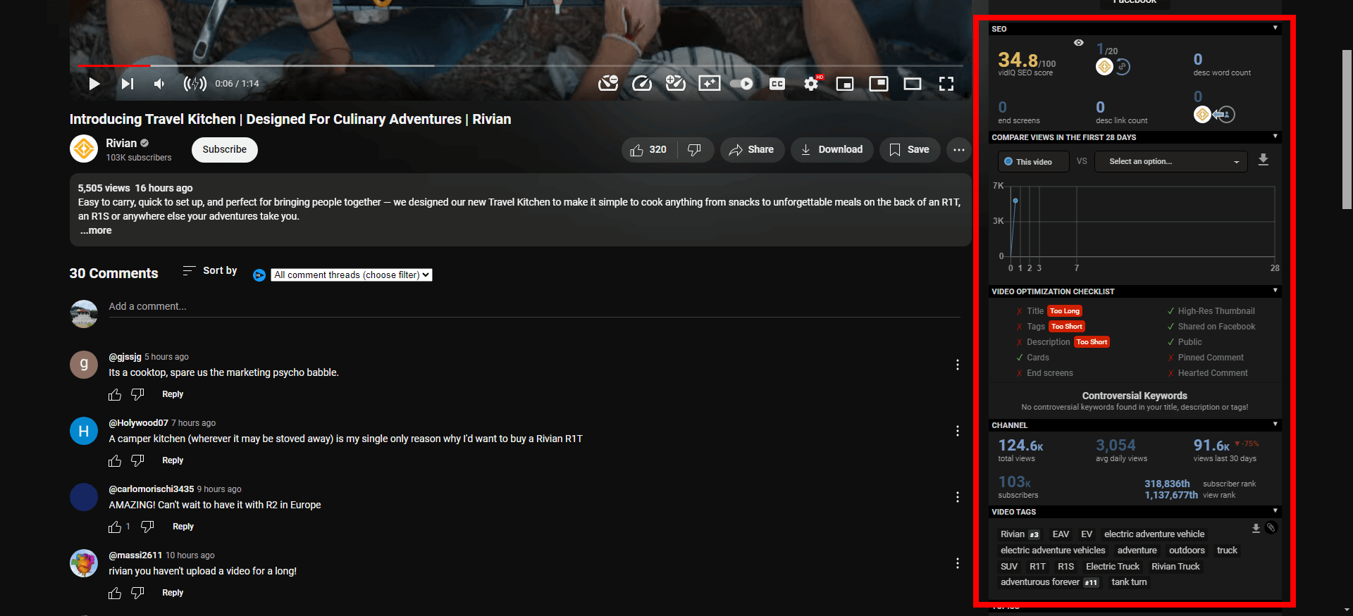1353x616 pixels.
Task: Play the video
Action: pyautogui.click(x=94, y=84)
